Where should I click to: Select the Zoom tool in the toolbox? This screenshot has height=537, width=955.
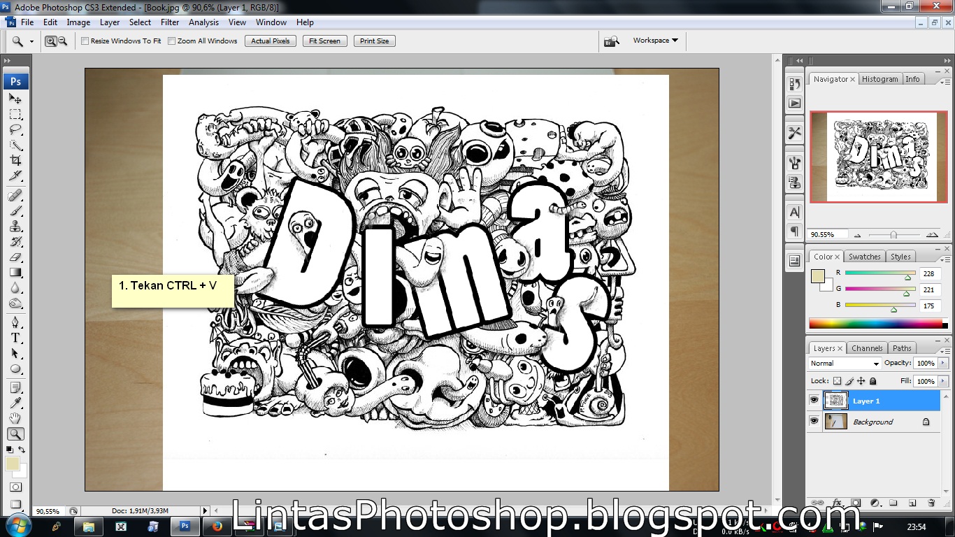coord(15,434)
